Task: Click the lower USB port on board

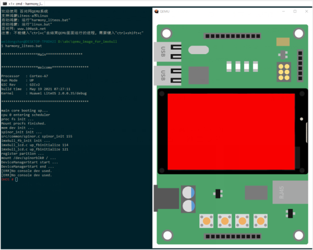Action: [167, 76]
